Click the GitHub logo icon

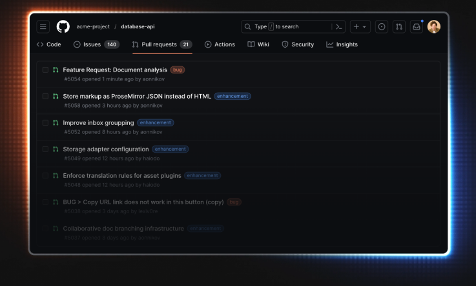pyautogui.click(x=63, y=26)
